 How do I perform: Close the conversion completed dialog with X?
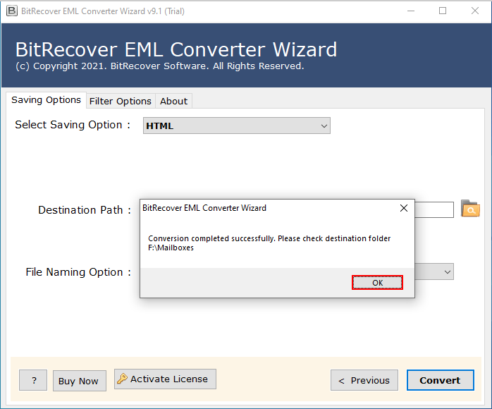(x=404, y=208)
